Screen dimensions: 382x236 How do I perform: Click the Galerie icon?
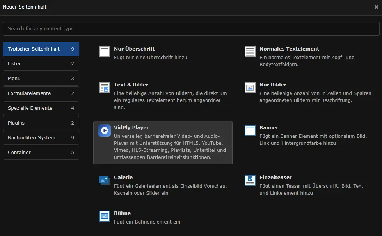pyautogui.click(x=105, y=180)
